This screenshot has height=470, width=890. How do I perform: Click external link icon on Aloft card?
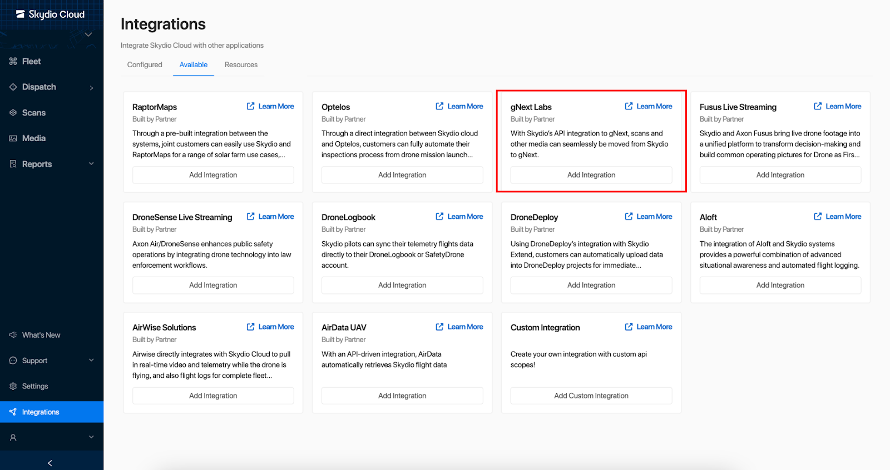(x=818, y=216)
